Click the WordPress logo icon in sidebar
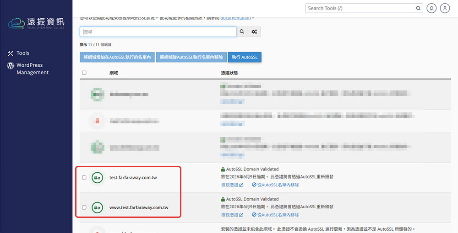 point(11,65)
